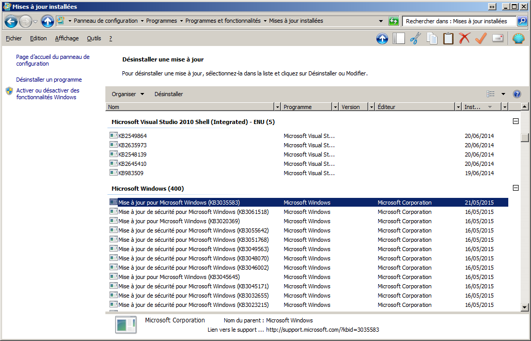The image size is (531, 341).
Task: Open the Organiser menu
Action: coord(128,94)
